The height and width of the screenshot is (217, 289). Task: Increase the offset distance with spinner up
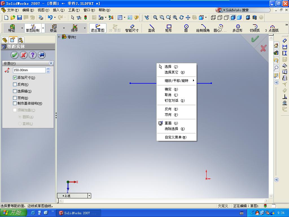[48, 69]
